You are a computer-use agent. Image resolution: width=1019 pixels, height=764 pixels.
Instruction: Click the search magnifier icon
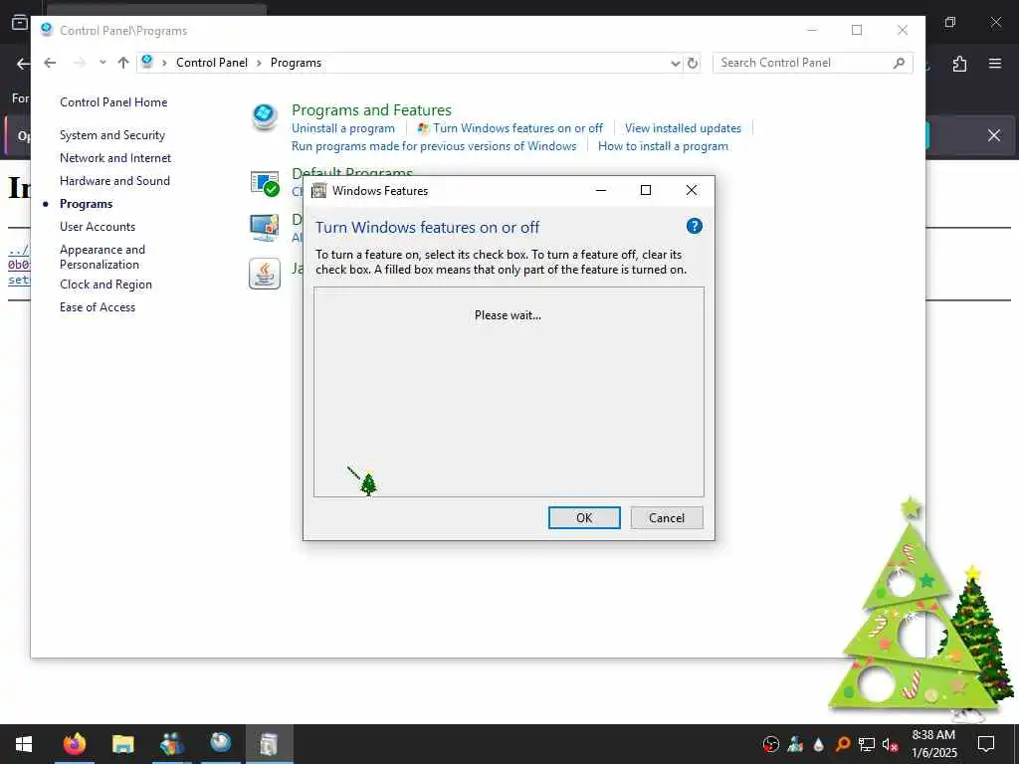899,63
